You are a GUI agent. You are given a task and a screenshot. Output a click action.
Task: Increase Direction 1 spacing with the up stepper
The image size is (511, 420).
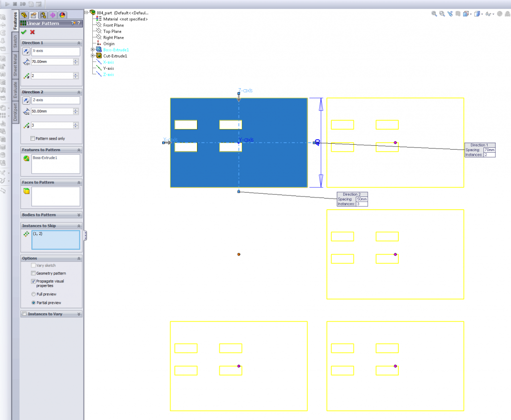[x=75, y=59]
